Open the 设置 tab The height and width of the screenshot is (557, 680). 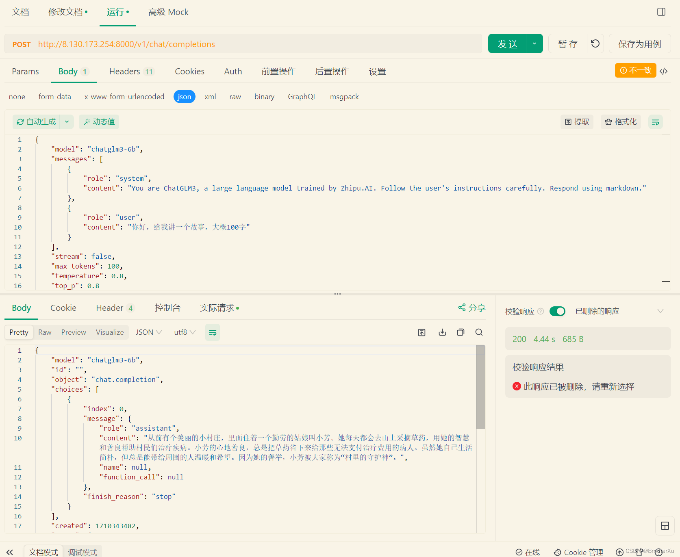pyautogui.click(x=377, y=72)
